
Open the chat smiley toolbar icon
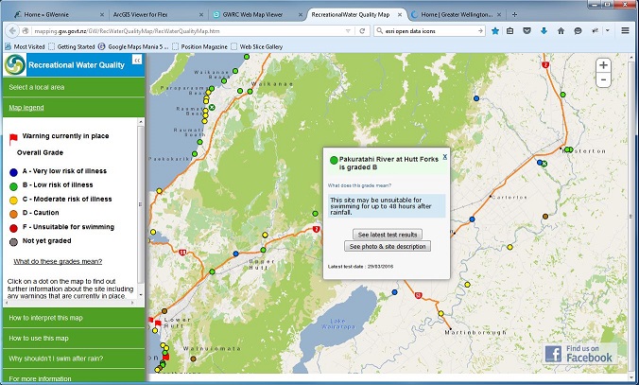pos(578,31)
